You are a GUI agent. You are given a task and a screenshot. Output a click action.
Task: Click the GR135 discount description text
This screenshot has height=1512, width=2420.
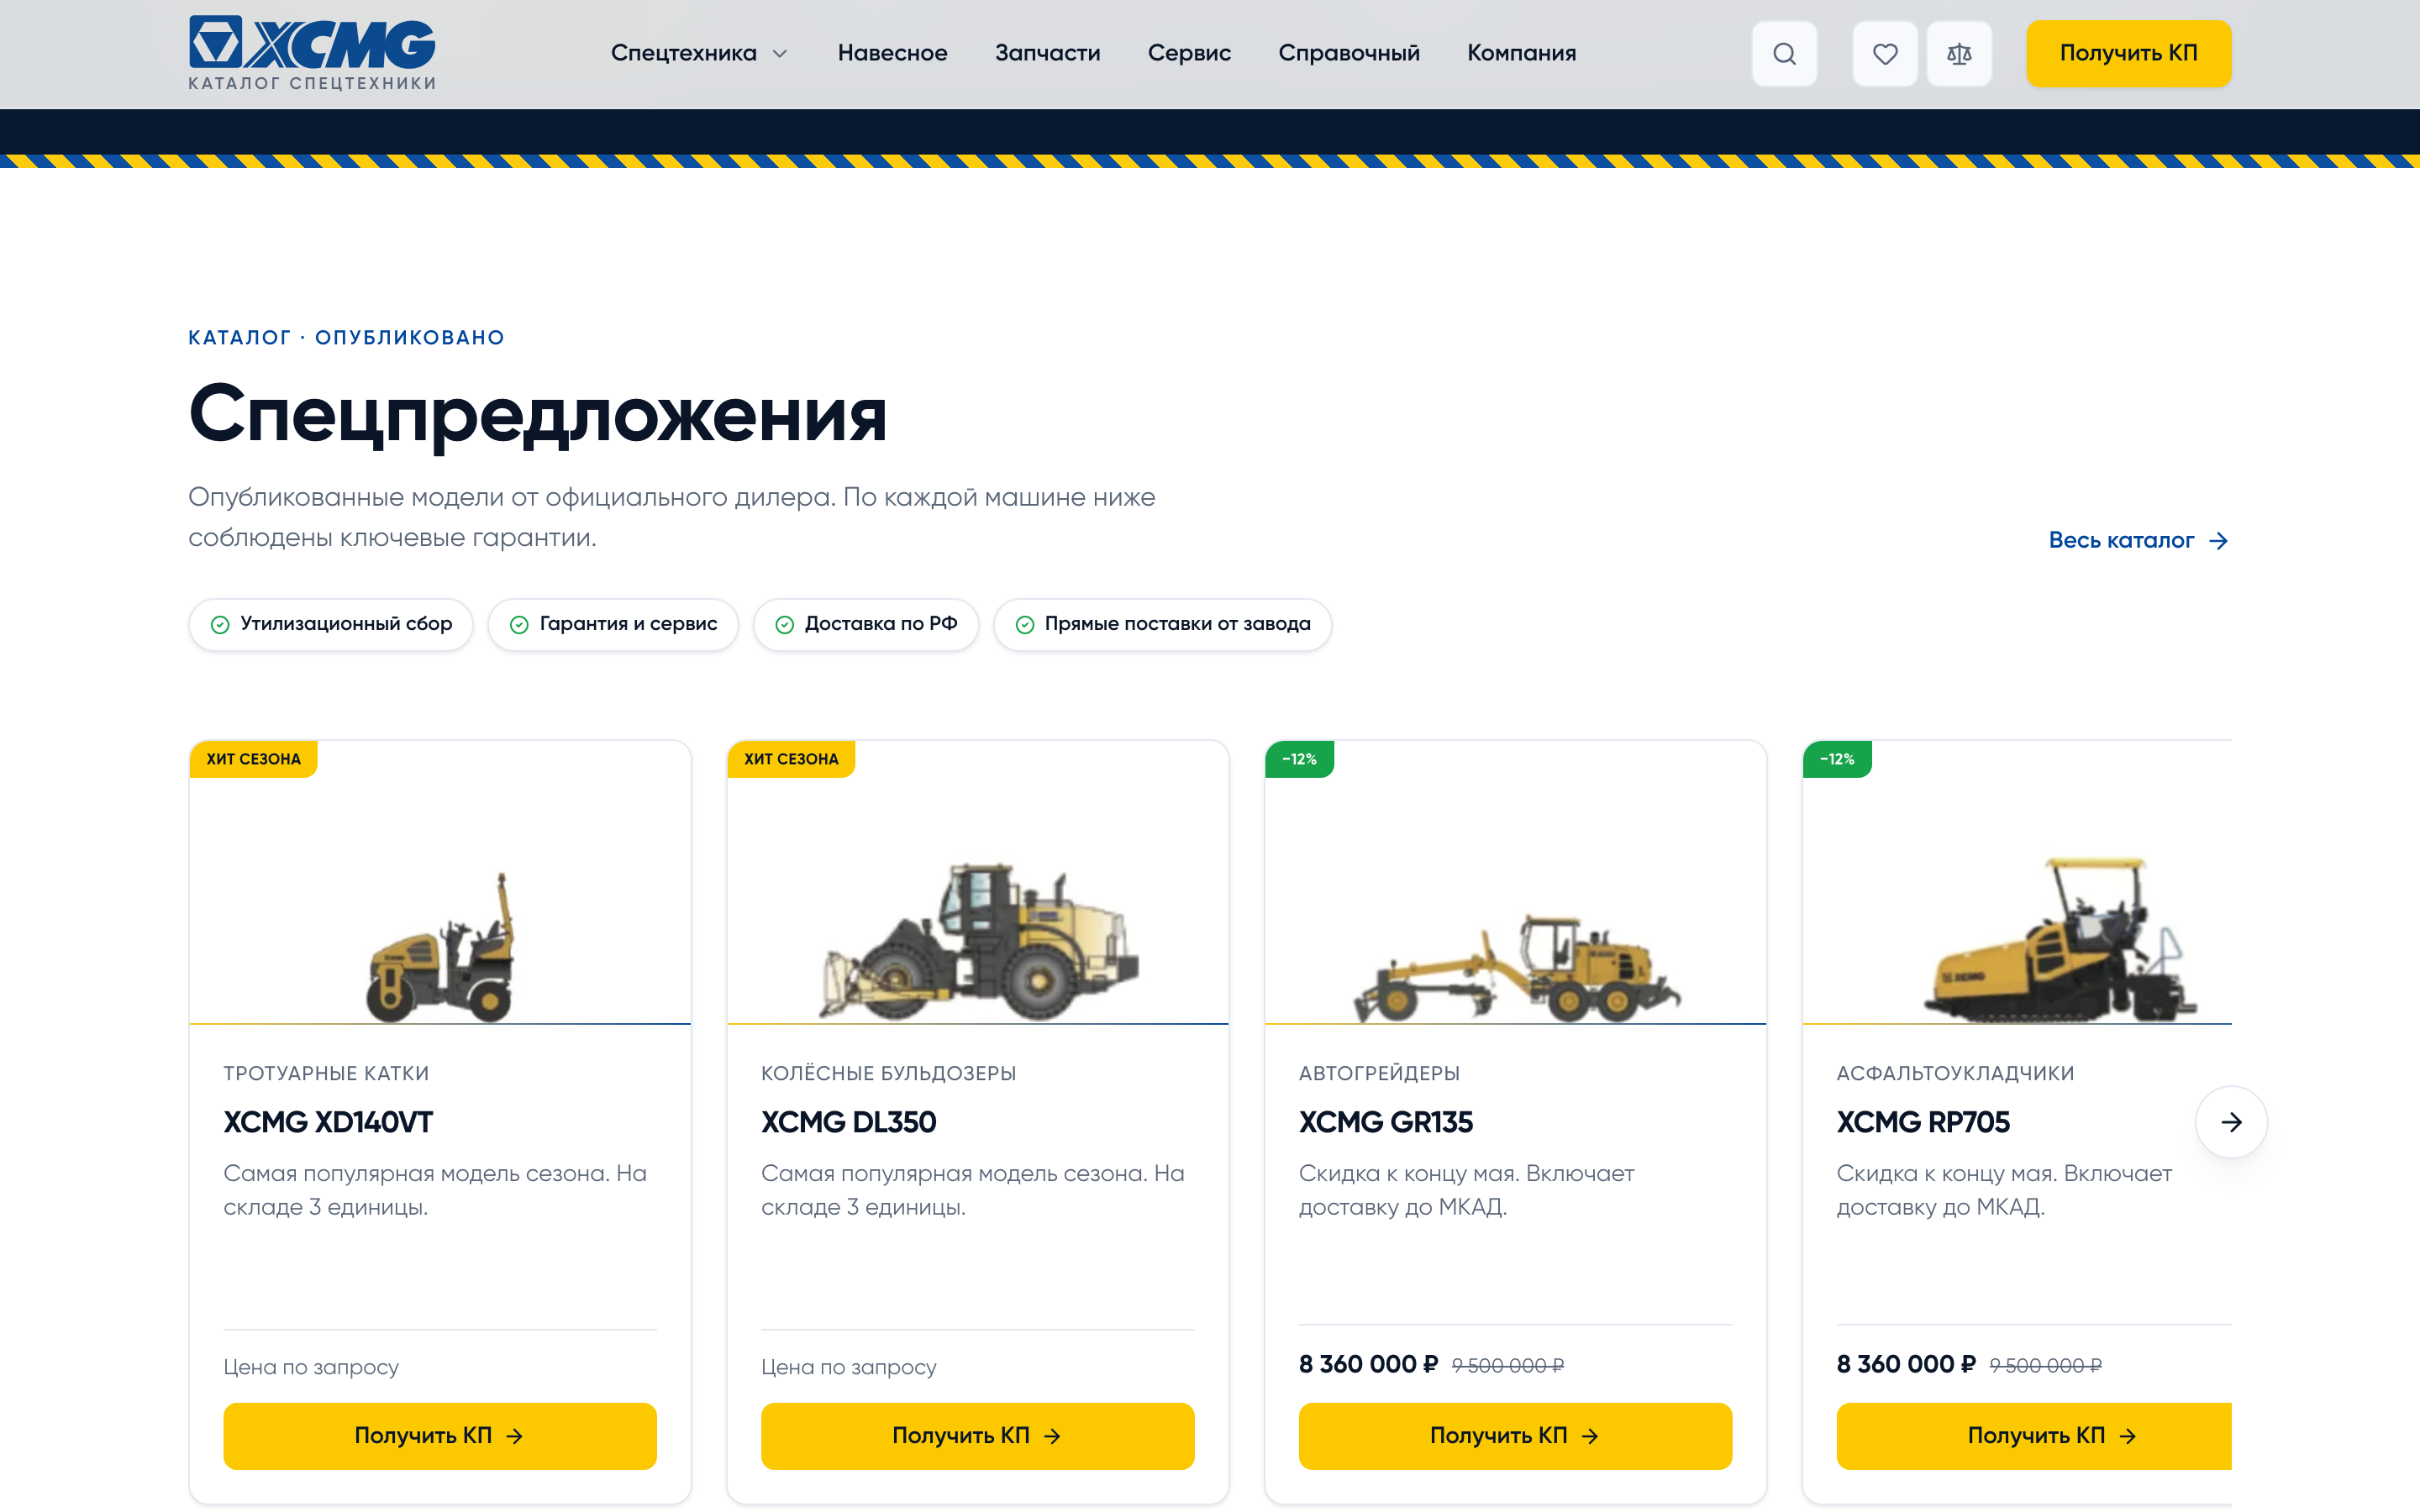(x=1466, y=1190)
